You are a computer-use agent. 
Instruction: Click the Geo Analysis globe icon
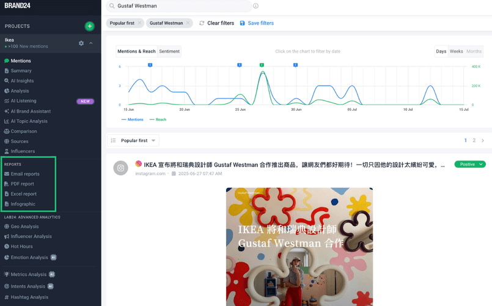pos(7,226)
